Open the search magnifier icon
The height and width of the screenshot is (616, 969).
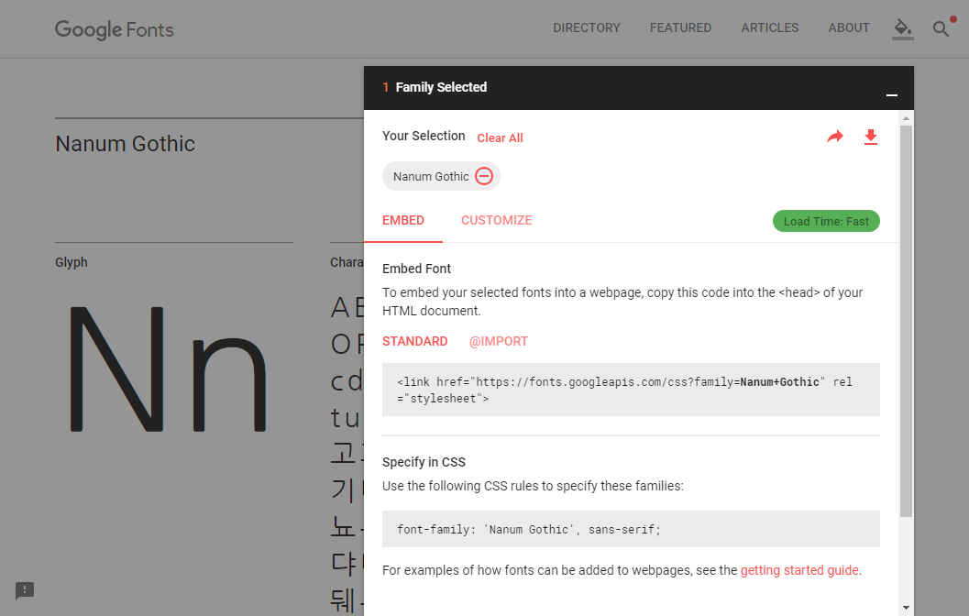point(941,28)
